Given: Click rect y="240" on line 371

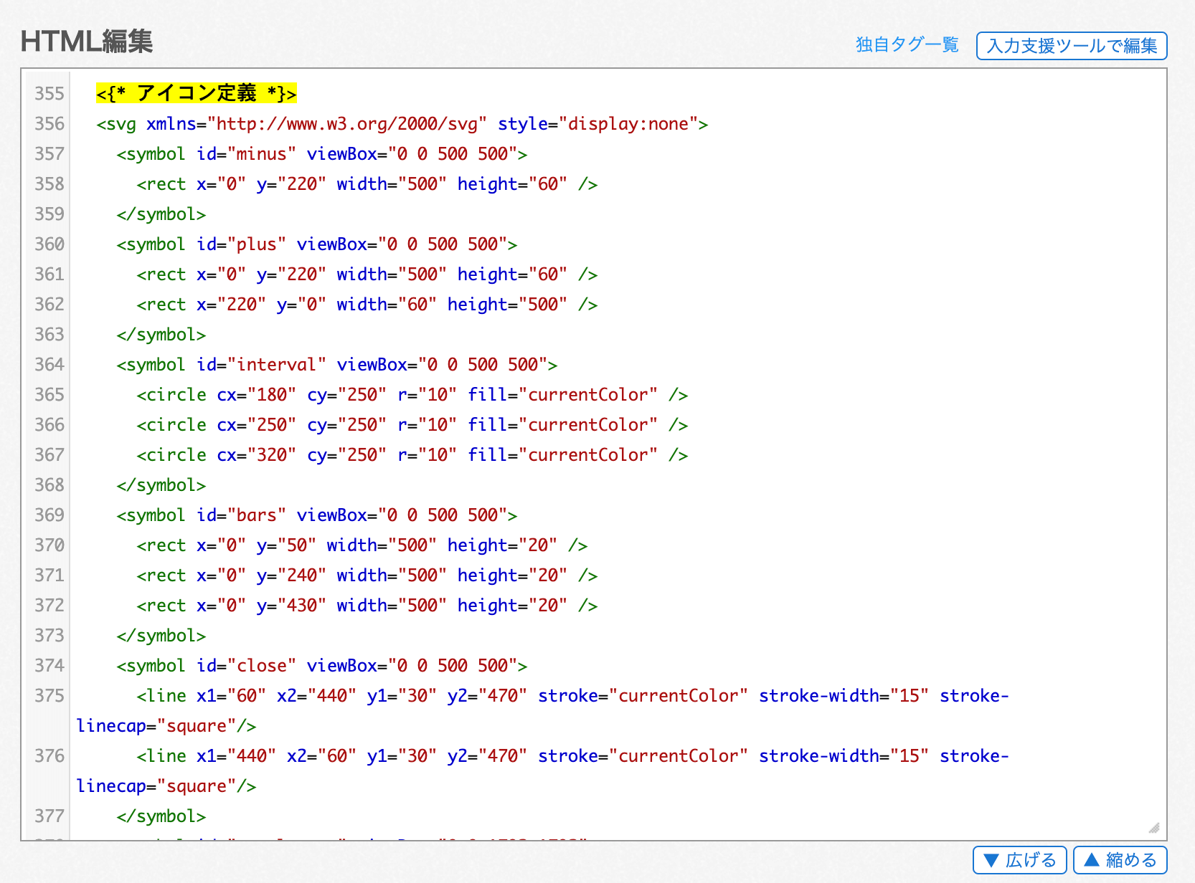Looking at the screenshot, I should click(x=367, y=576).
